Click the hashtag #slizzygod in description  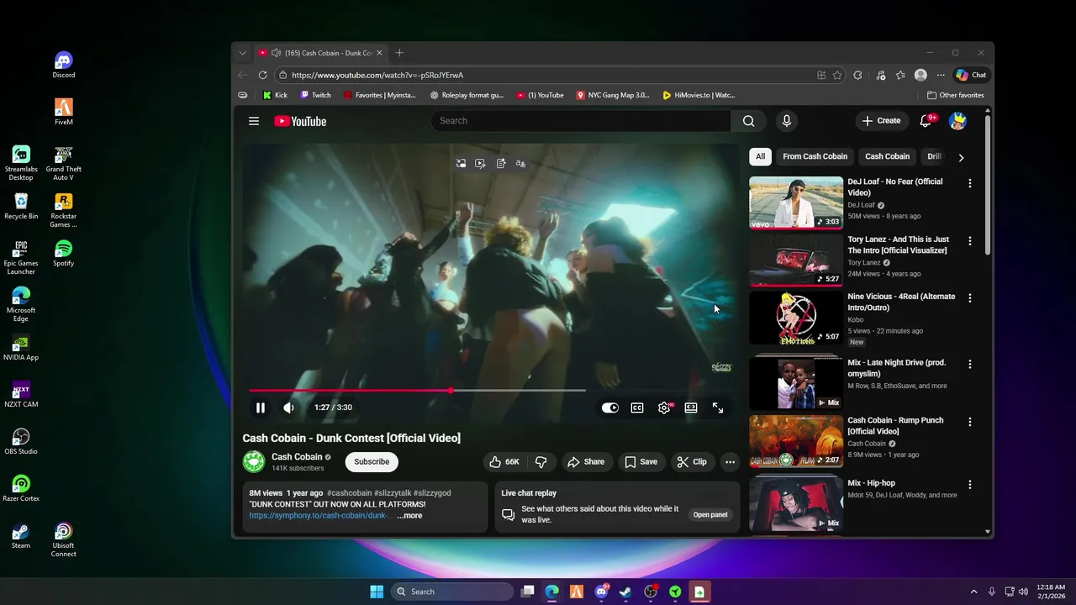[432, 493]
